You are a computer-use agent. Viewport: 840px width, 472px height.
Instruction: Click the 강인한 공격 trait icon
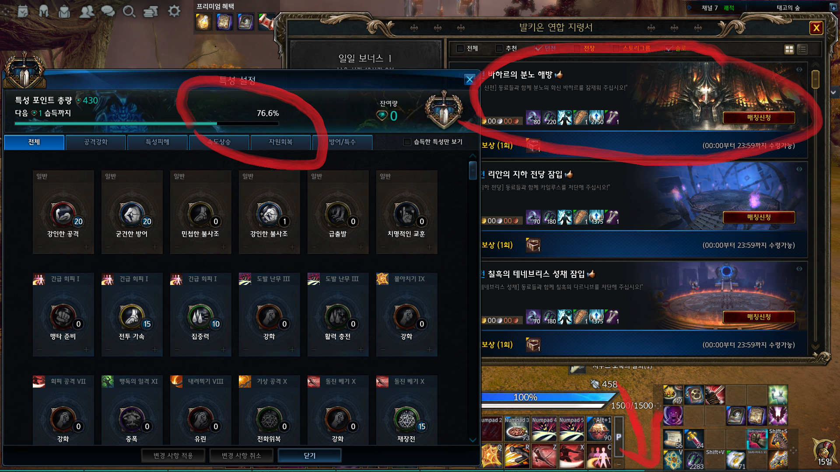[63, 215]
